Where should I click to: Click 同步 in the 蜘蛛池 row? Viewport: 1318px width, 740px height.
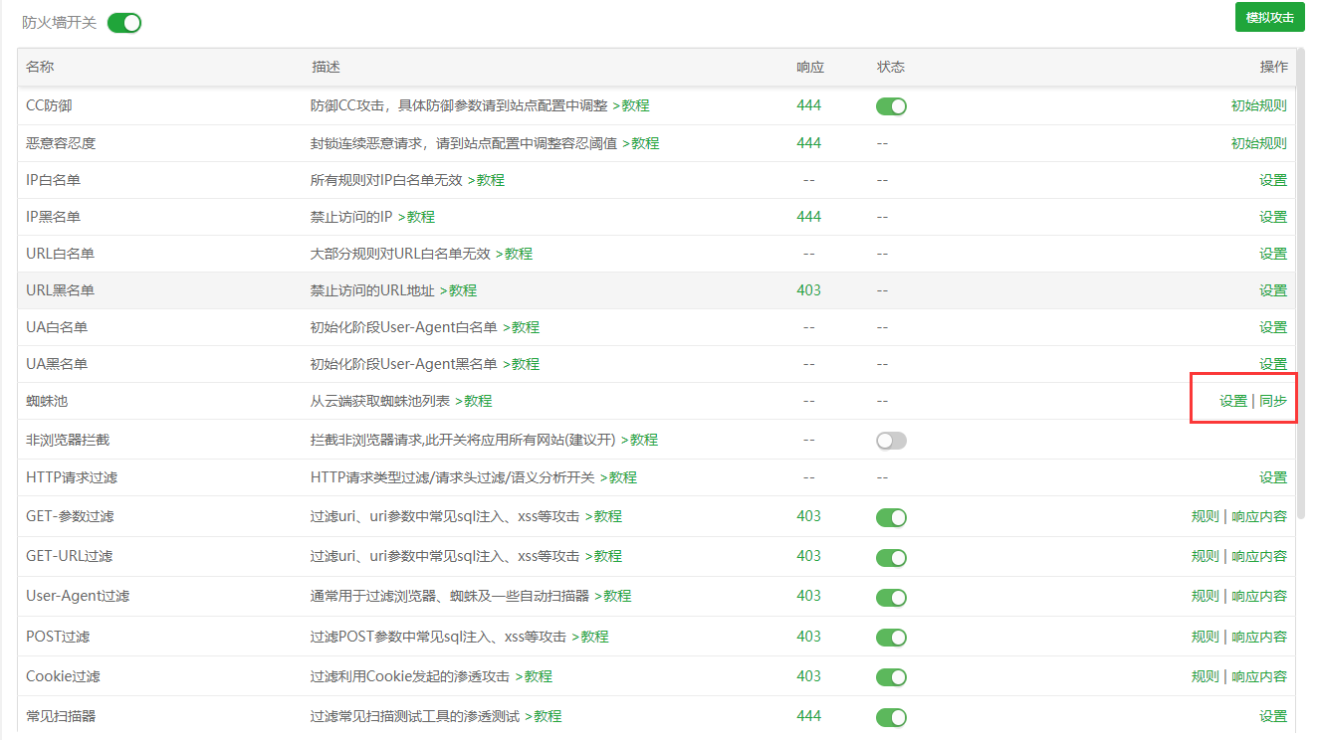pyautogui.click(x=1273, y=401)
